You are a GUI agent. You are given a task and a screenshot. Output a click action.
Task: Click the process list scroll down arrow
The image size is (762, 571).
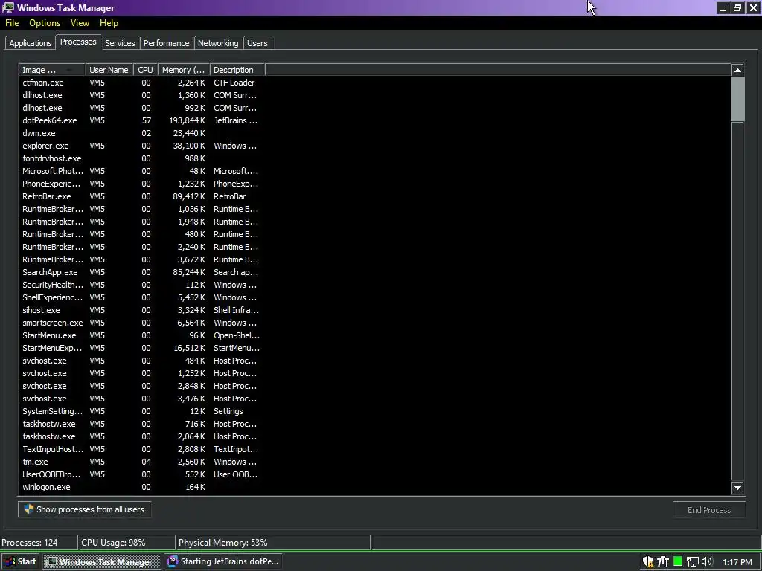737,488
